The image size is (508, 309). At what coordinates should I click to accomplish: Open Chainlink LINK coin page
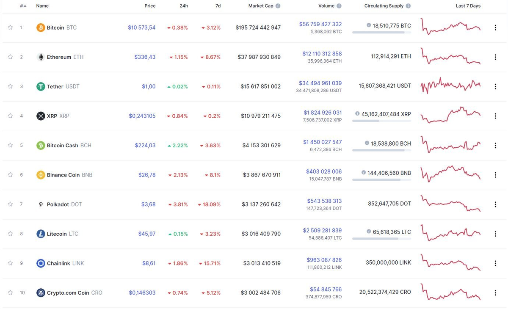pyautogui.click(x=65, y=263)
